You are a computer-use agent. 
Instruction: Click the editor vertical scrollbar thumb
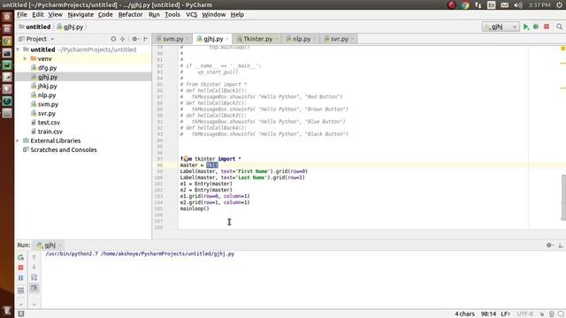563,197
